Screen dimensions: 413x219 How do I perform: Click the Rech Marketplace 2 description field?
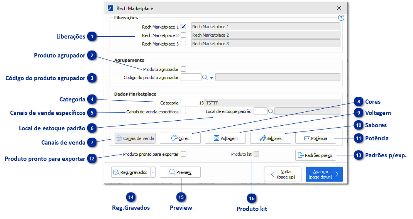tap(266, 35)
